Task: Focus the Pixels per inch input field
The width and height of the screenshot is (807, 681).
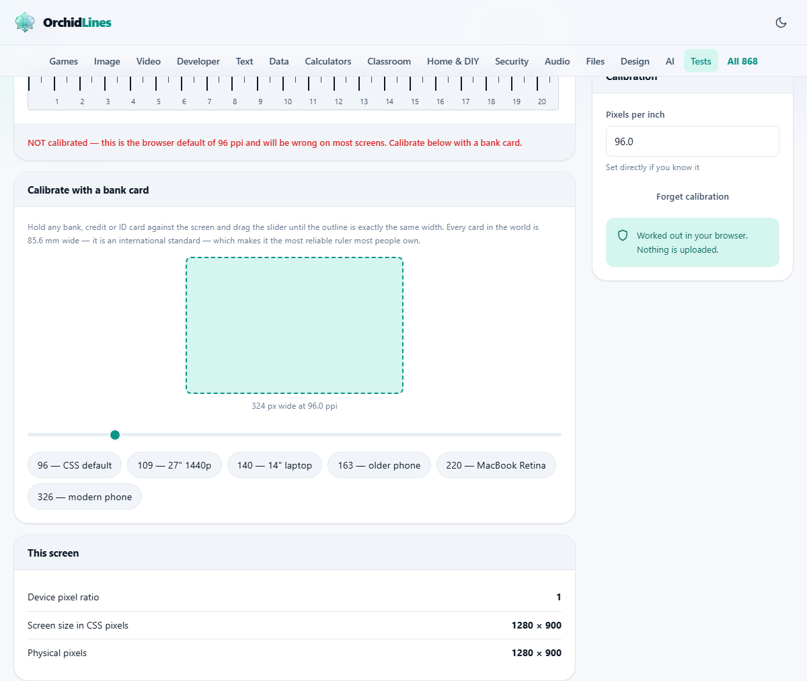Action: [693, 141]
